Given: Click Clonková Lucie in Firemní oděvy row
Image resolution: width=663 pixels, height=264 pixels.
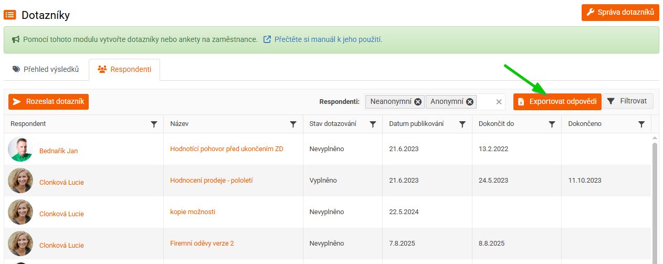Looking at the screenshot, I should click(61, 246).
